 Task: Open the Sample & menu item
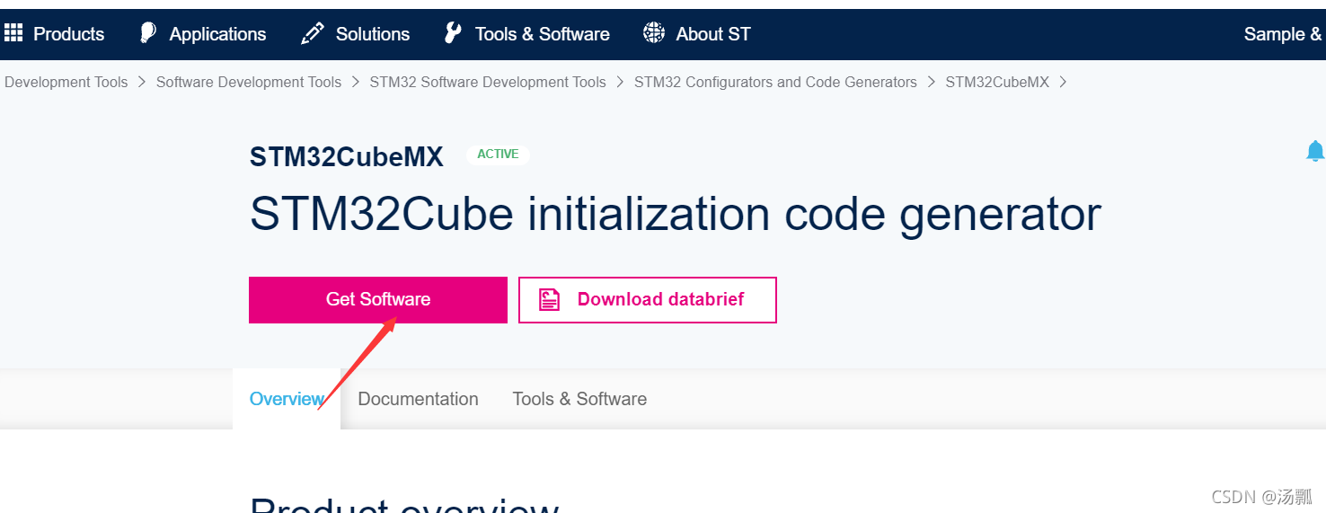[1283, 34]
